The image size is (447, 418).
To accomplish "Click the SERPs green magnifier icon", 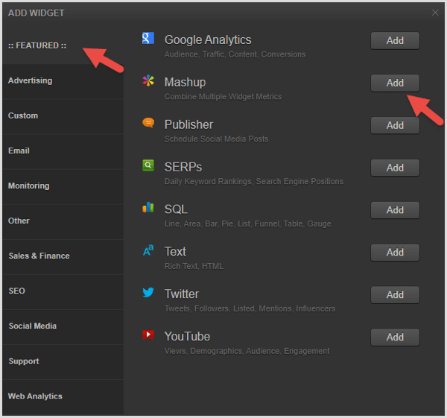I will [148, 165].
